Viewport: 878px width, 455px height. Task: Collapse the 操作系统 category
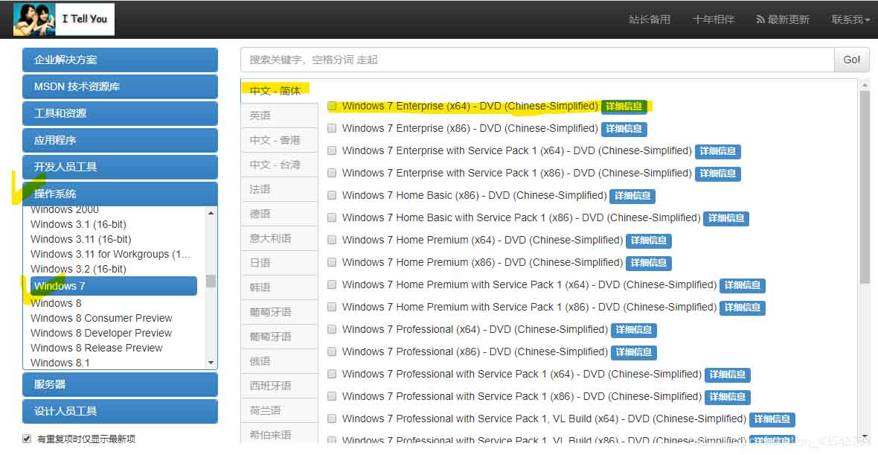[120, 194]
